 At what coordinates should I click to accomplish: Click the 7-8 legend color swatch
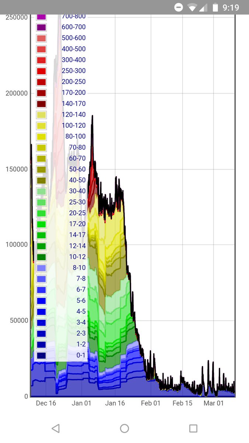click(41, 279)
